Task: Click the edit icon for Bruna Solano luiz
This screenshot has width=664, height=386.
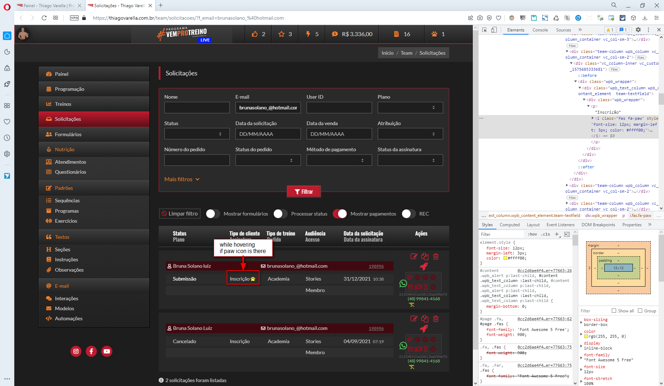Action: pyautogui.click(x=414, y=256)
